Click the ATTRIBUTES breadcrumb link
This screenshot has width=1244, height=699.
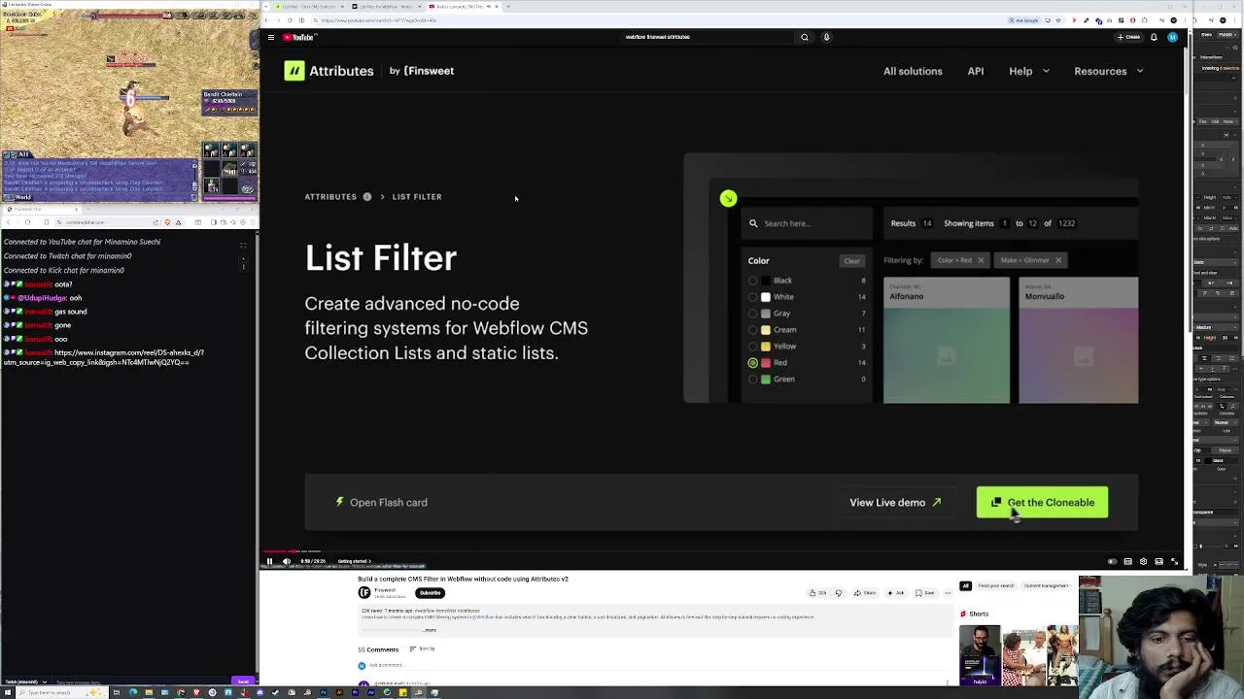click(330, 197)
